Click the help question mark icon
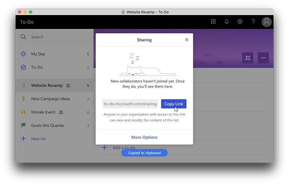This screenshot has width=289, height=185. pos(253,22)
